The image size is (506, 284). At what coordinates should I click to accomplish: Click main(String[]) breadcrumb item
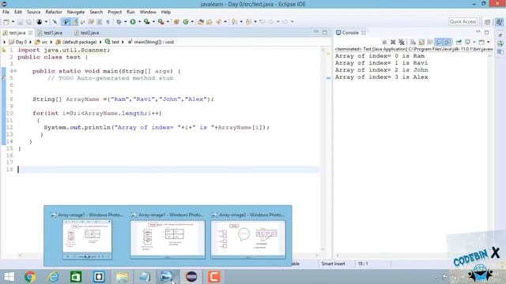[151, 42]
